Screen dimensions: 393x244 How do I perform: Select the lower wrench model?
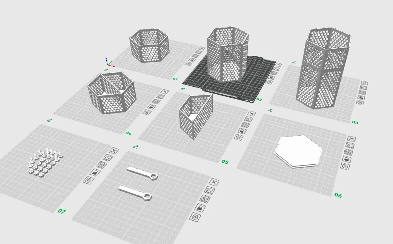(135, 192)
